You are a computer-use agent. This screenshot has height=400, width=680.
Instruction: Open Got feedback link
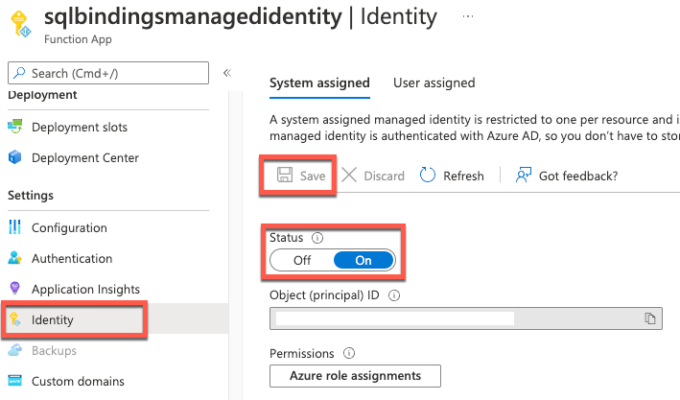coord(566,176)
